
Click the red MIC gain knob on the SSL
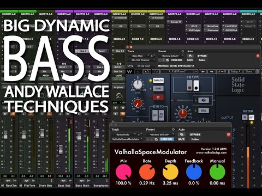click(x=138, y=103)
